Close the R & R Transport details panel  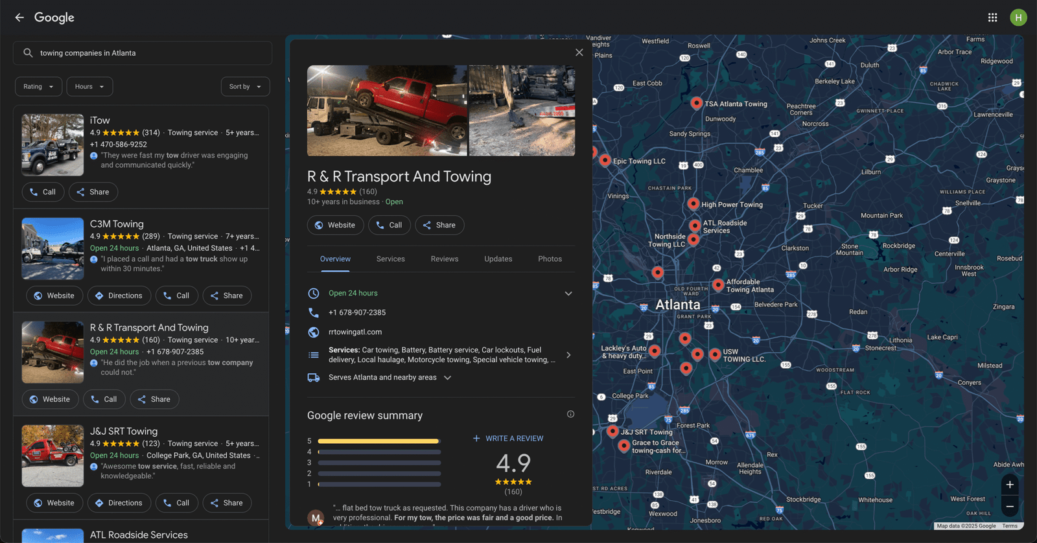tap(579, 52)
